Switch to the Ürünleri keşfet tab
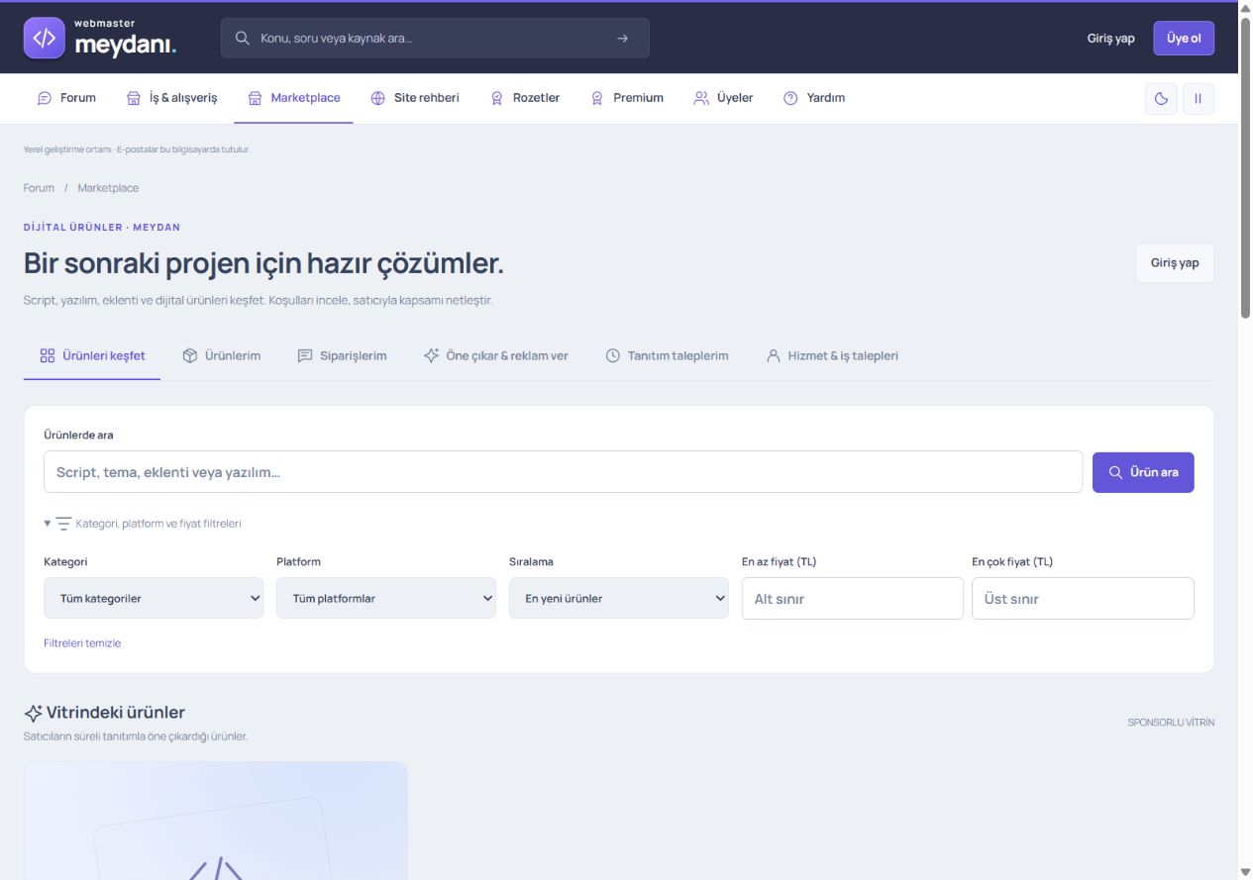This screenshot has height=880, width=1253. tap(92, 355)
